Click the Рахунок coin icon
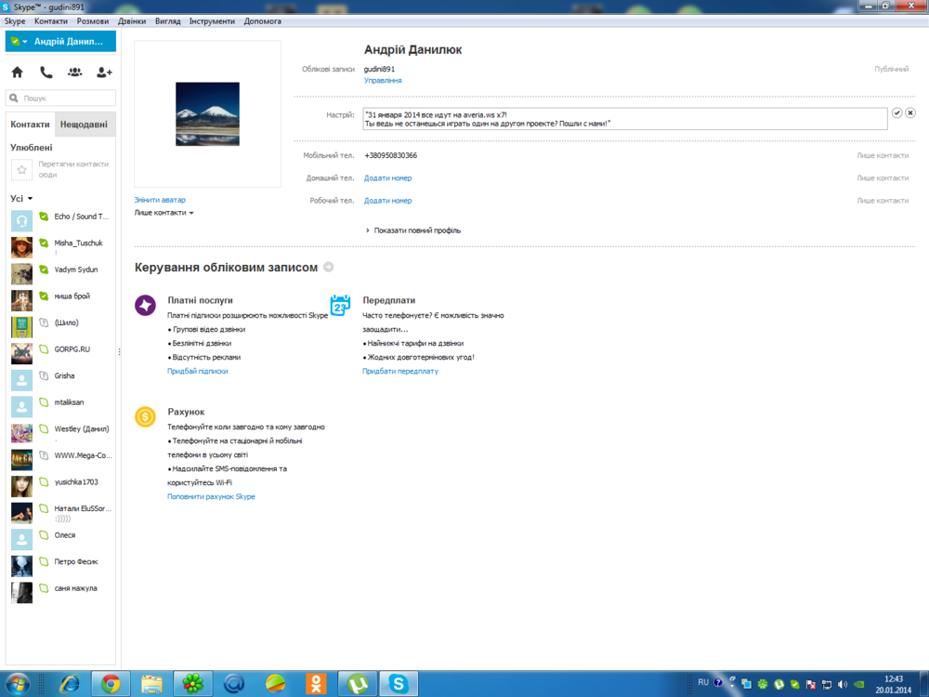 pos(145,416)
